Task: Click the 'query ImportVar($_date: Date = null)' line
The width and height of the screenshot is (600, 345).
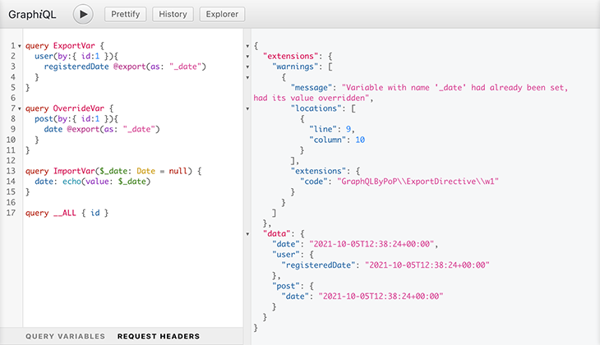Action: click(x=113, y=171)
